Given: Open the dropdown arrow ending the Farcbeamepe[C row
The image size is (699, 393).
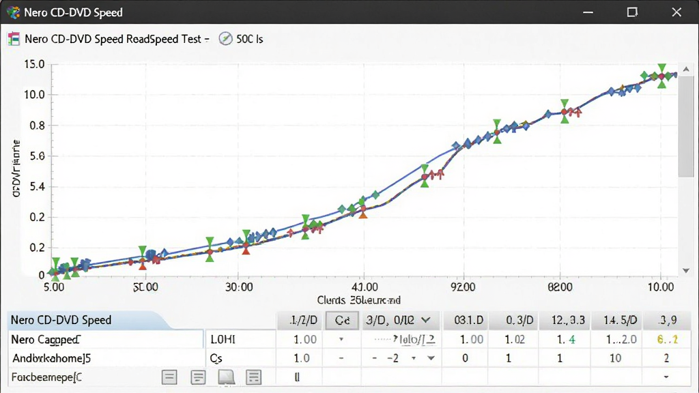Looking at the screenshot, I should [666, 377].
